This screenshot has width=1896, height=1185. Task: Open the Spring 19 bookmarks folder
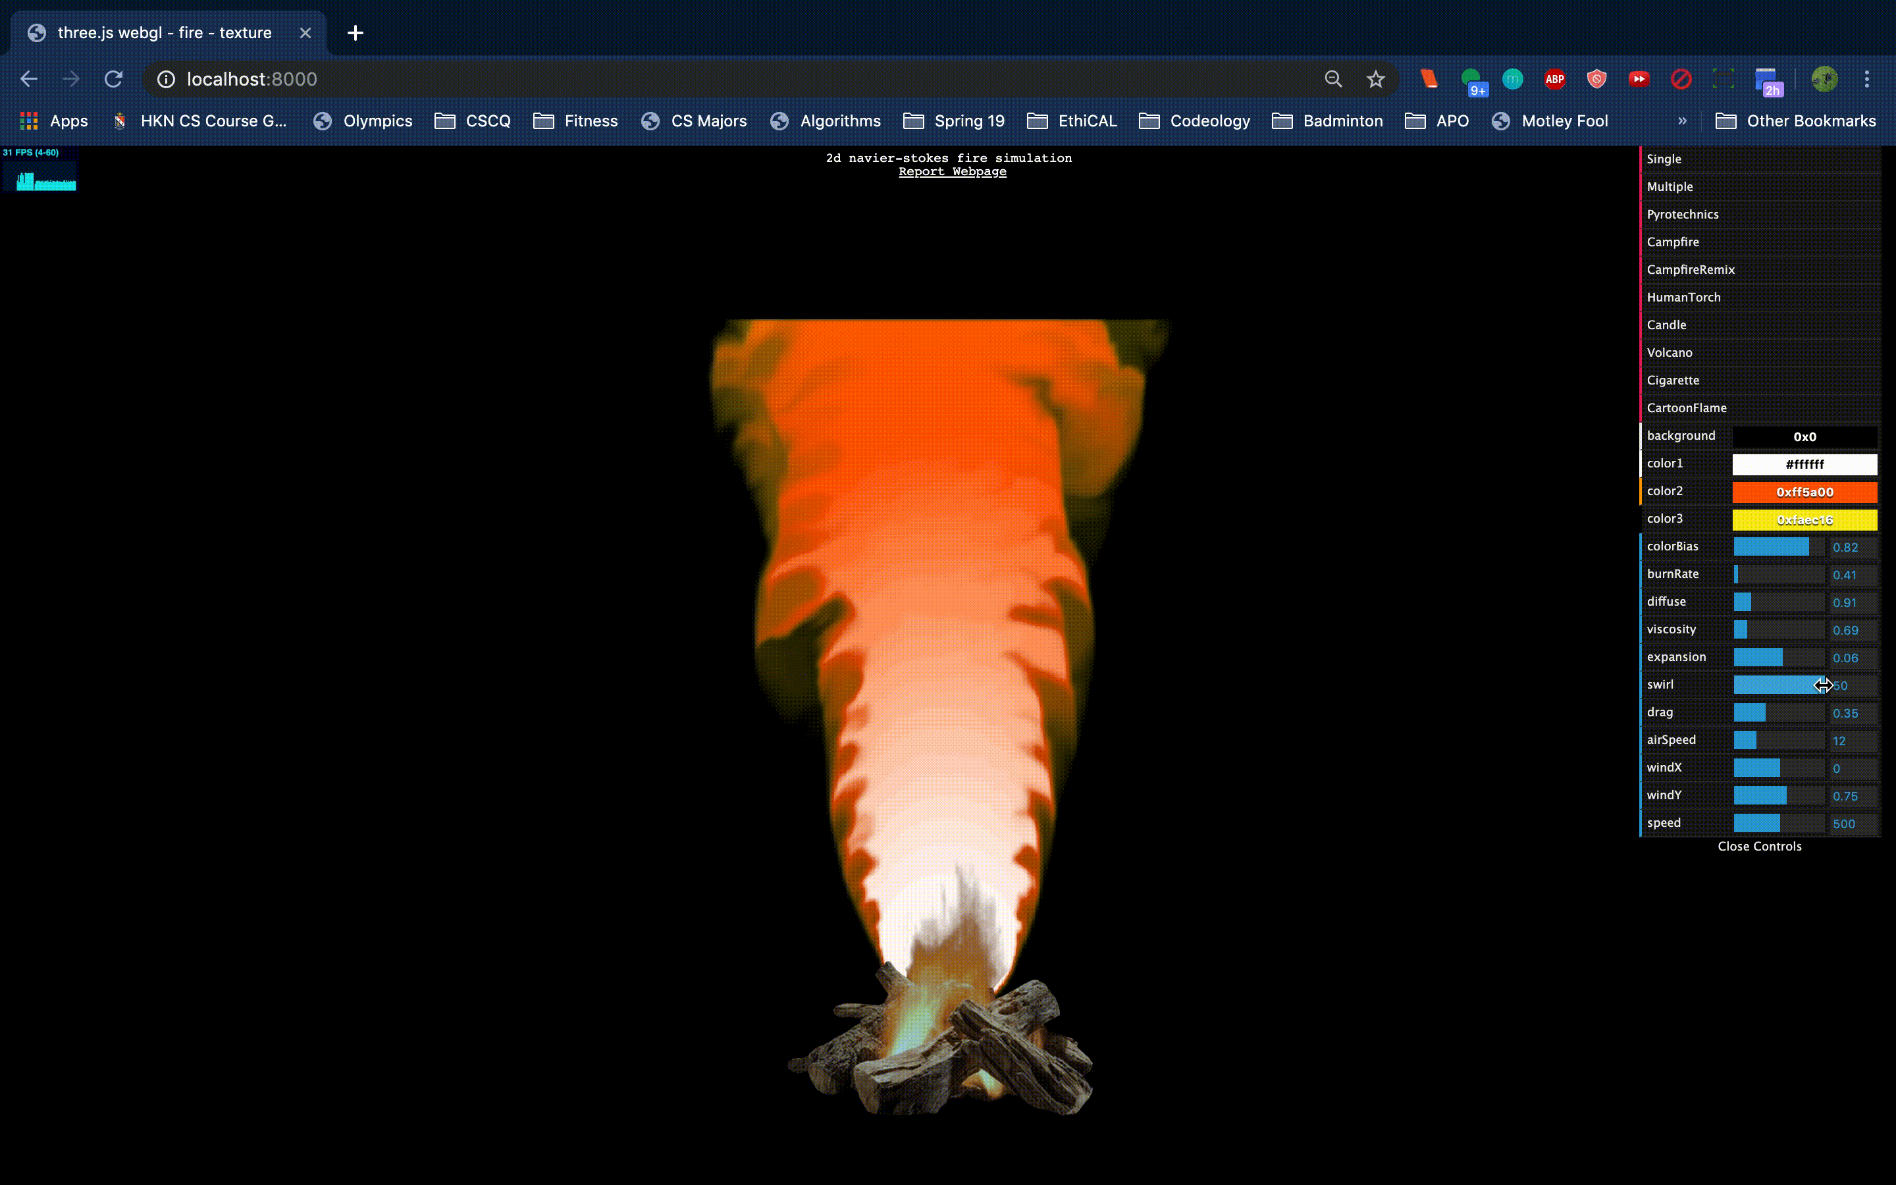[953, 120]
